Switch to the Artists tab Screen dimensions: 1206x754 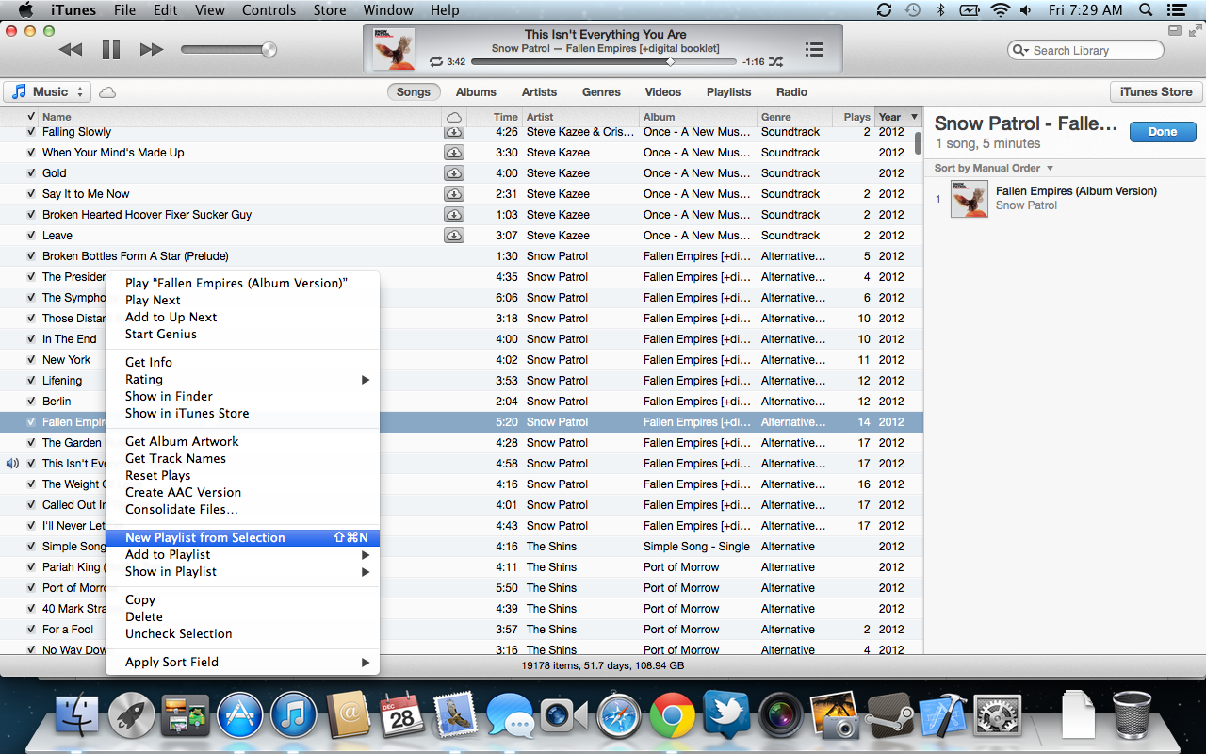tap(539, 92)
